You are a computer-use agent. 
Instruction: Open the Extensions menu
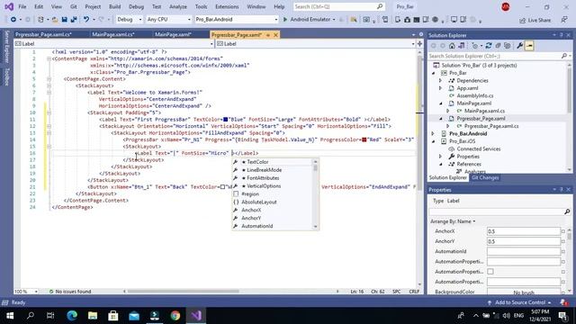[227, 6]
